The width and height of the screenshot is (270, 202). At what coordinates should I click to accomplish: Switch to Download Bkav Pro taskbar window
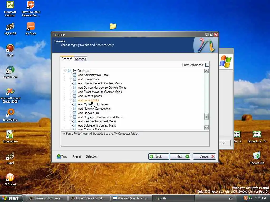point(47,198)
